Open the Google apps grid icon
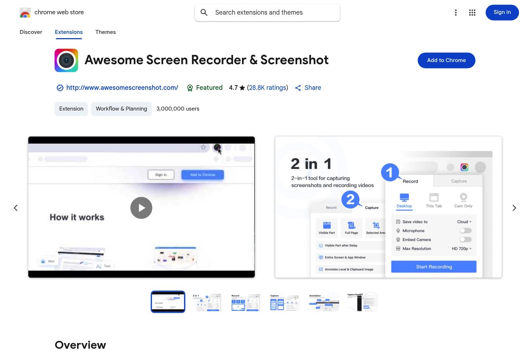530x353 pixels. 472,12
